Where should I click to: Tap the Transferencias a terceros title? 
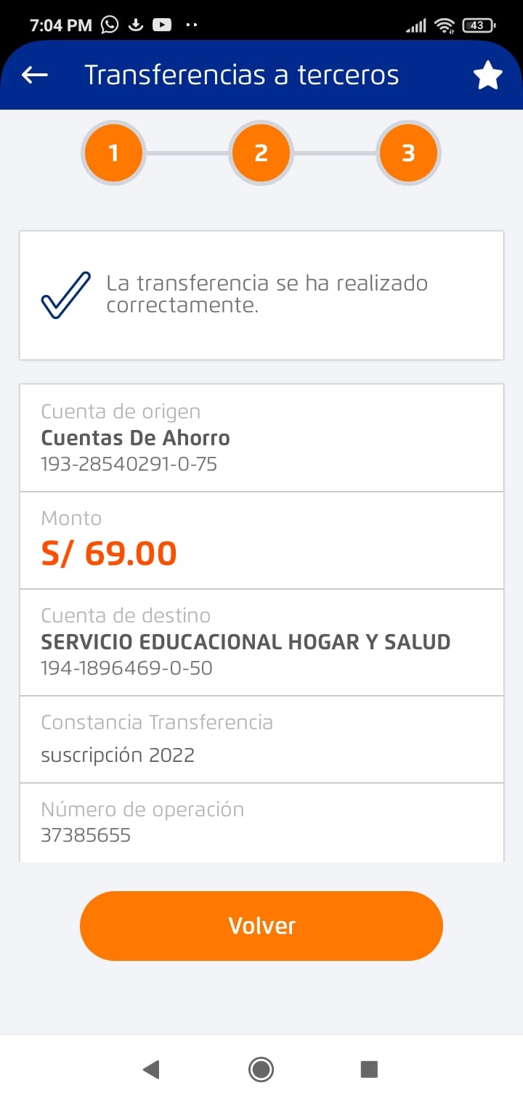[x=242, y=75]
